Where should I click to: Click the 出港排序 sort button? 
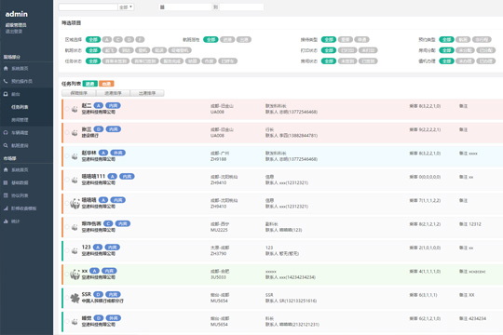point(147,93)
